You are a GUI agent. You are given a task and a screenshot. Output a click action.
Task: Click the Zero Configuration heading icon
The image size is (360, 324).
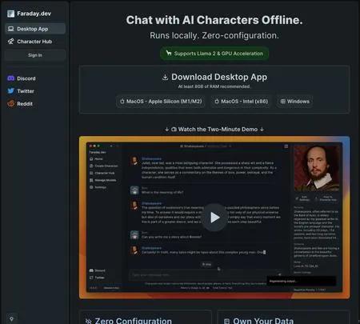89,321
